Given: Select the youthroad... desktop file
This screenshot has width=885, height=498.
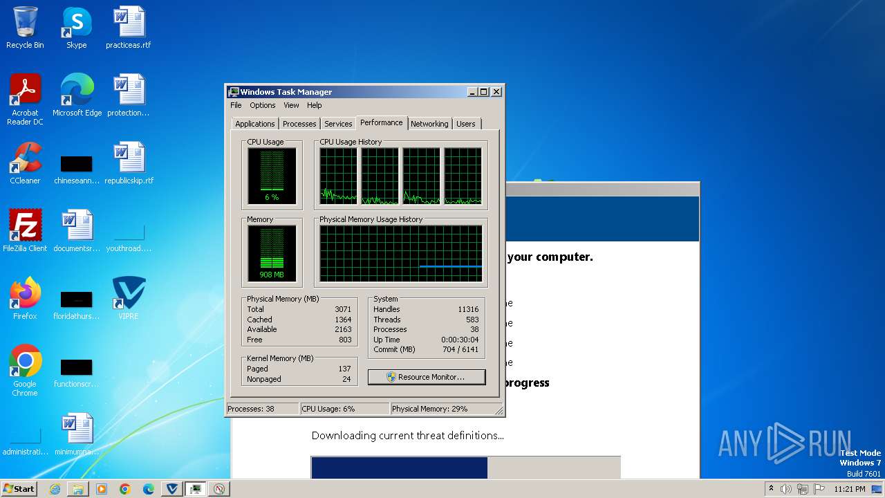Looking at the screenshot, I should click(x=129, y=239).
